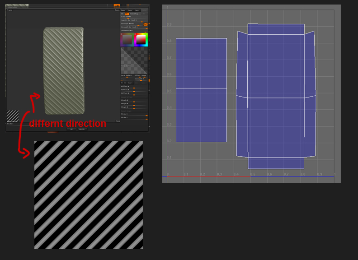Click the curve Reset button
This screenshot has height=260, width=358.
coord(130,83)
